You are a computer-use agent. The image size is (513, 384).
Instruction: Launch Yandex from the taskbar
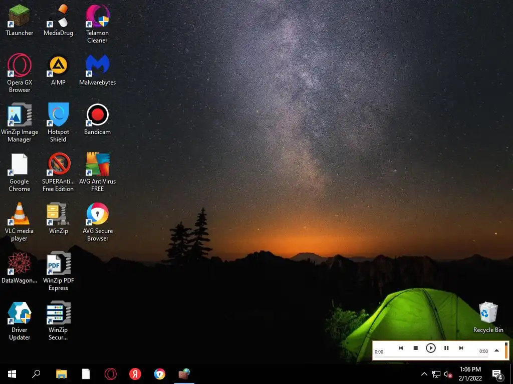tap(135, 374)
